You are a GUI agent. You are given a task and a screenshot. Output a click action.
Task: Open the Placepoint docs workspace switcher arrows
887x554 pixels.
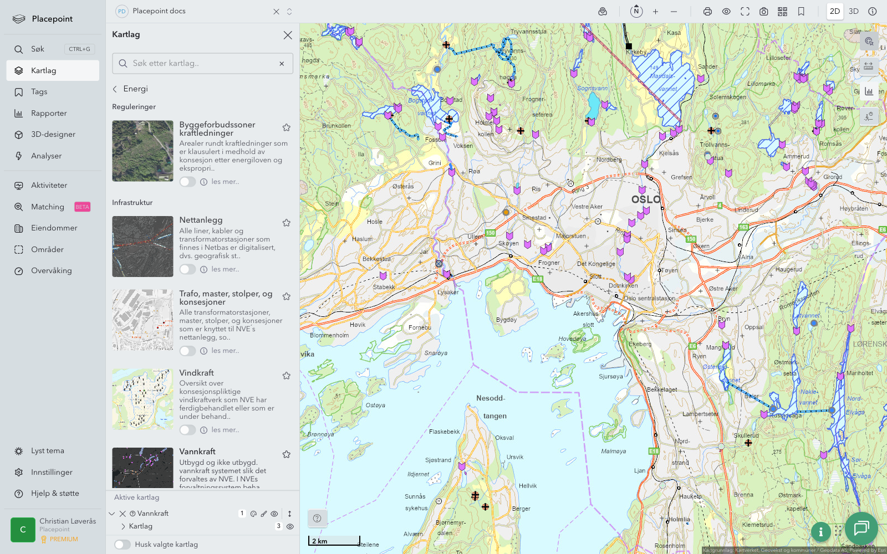coord(289,12)
